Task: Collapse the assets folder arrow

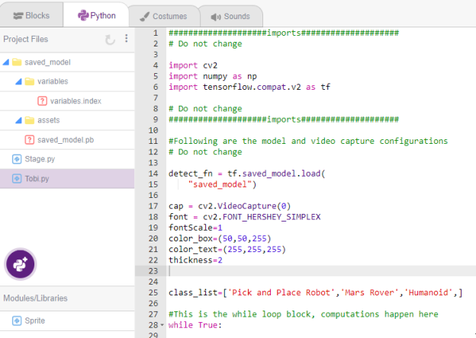Action: coord(18,120)
